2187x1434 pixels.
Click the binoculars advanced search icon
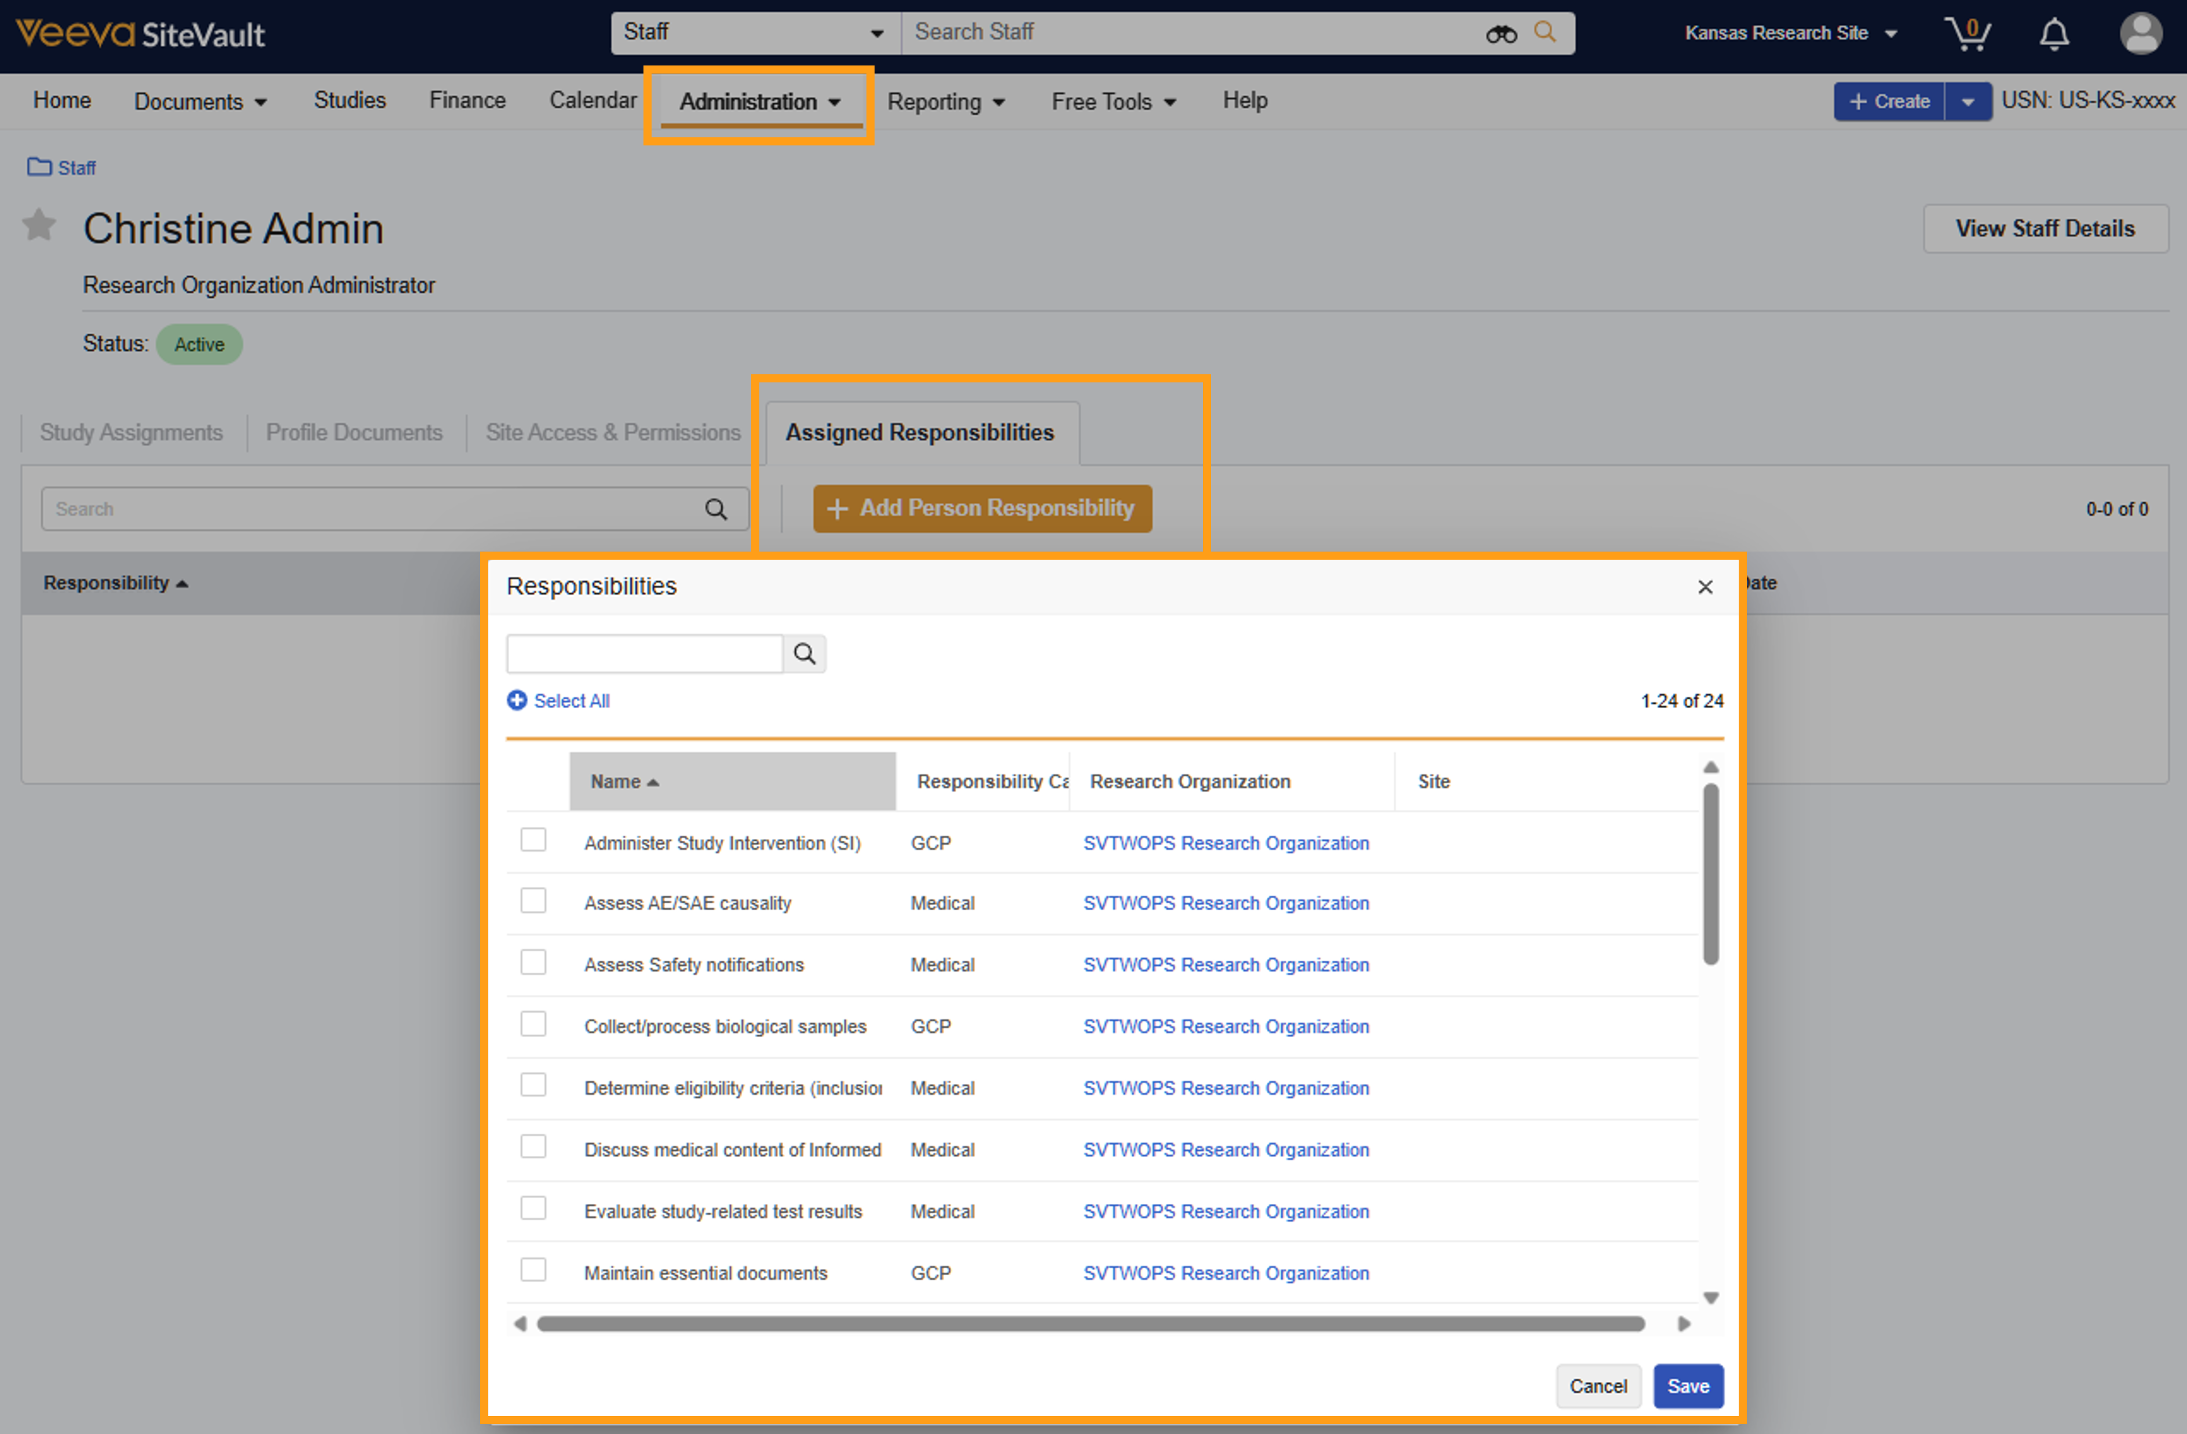[x=1501, y=34]
